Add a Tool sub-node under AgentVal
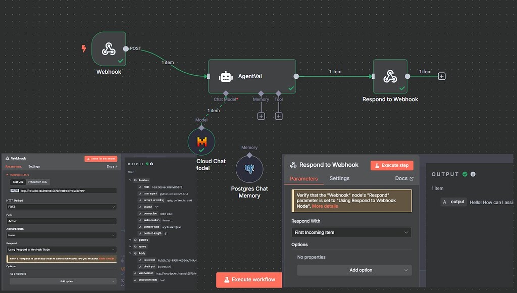 point(278,116)
